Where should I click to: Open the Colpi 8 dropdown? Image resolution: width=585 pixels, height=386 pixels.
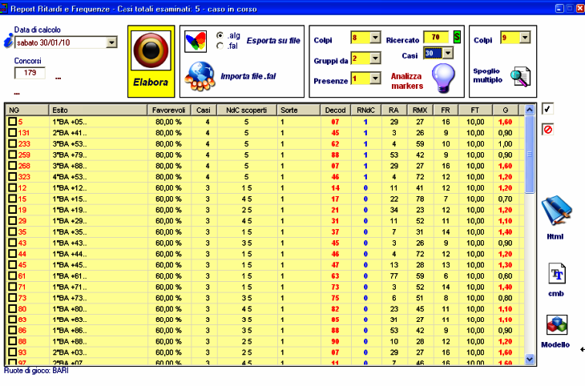[375, 38]
